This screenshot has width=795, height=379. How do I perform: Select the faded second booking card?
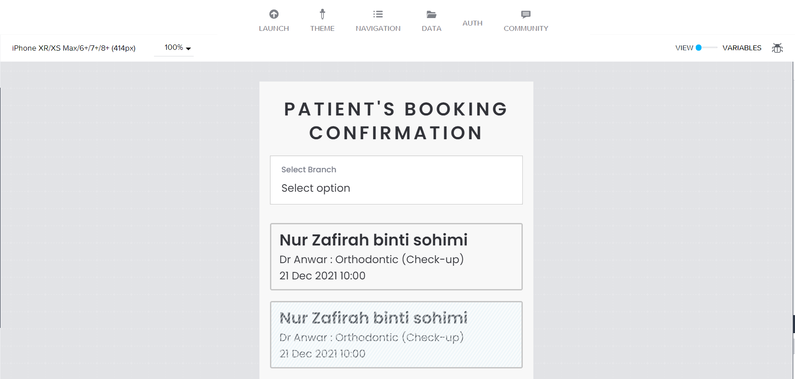pyautogui.click(x=396, y=334)
